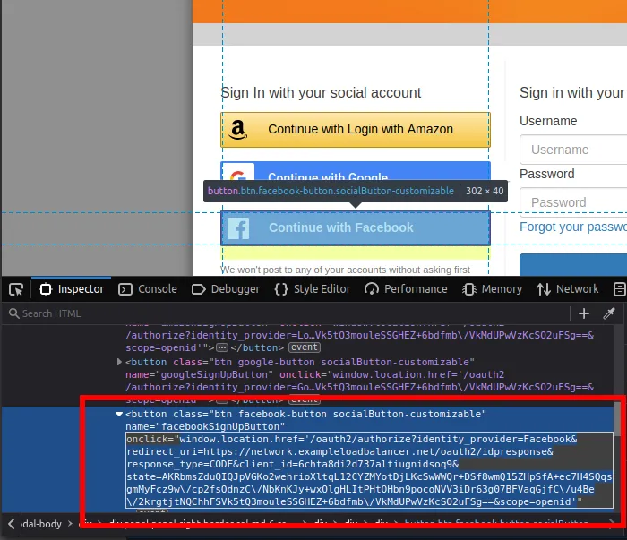Screen dimensions: 627x540
Task: Click Continue with Facebook button
Action: 356,227
